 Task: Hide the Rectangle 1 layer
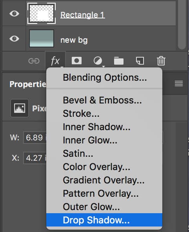[x=14, y=14]
